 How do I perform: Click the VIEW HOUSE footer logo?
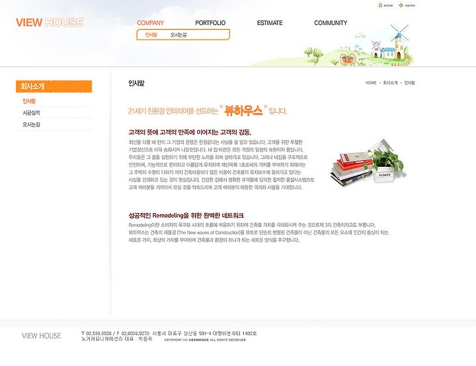[41, 336]
